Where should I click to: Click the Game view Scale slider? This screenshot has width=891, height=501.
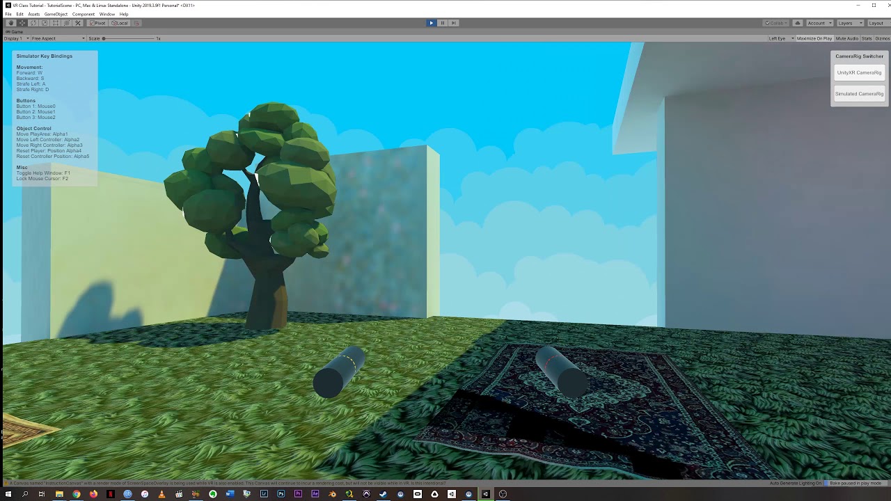click(129, 38)
